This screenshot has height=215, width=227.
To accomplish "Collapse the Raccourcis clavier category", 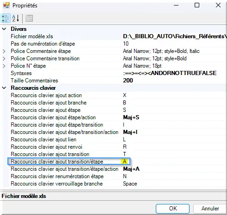I will (4, 88).
